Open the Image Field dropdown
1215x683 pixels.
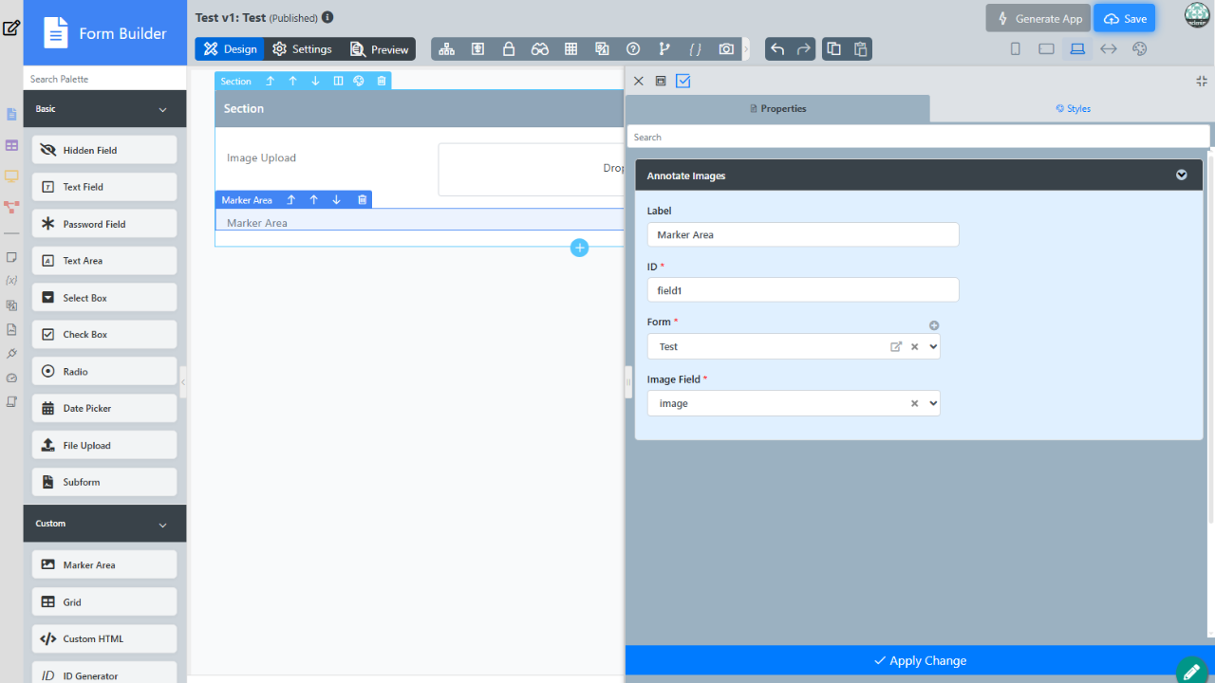pos(932,403)
